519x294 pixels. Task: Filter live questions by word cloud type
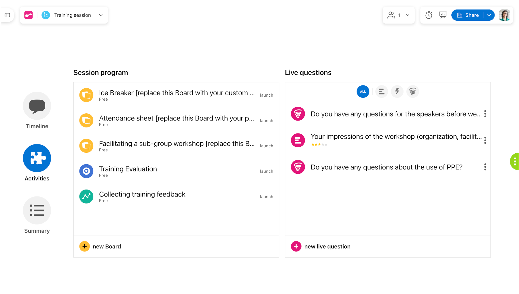[413, 91]
